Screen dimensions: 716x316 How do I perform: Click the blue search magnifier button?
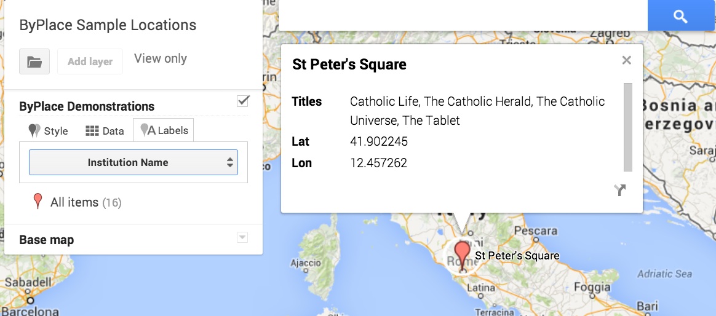pyautogui.click(x=681, y=17)
